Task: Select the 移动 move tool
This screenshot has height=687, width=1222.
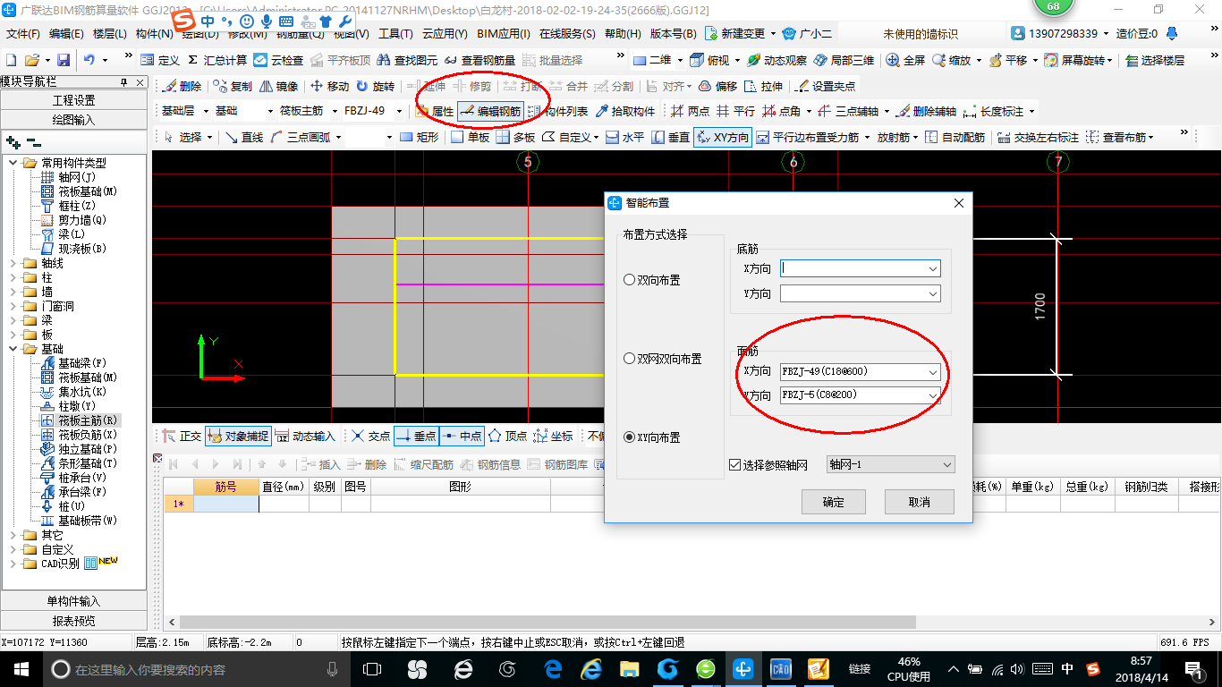Action: [329, 87]
